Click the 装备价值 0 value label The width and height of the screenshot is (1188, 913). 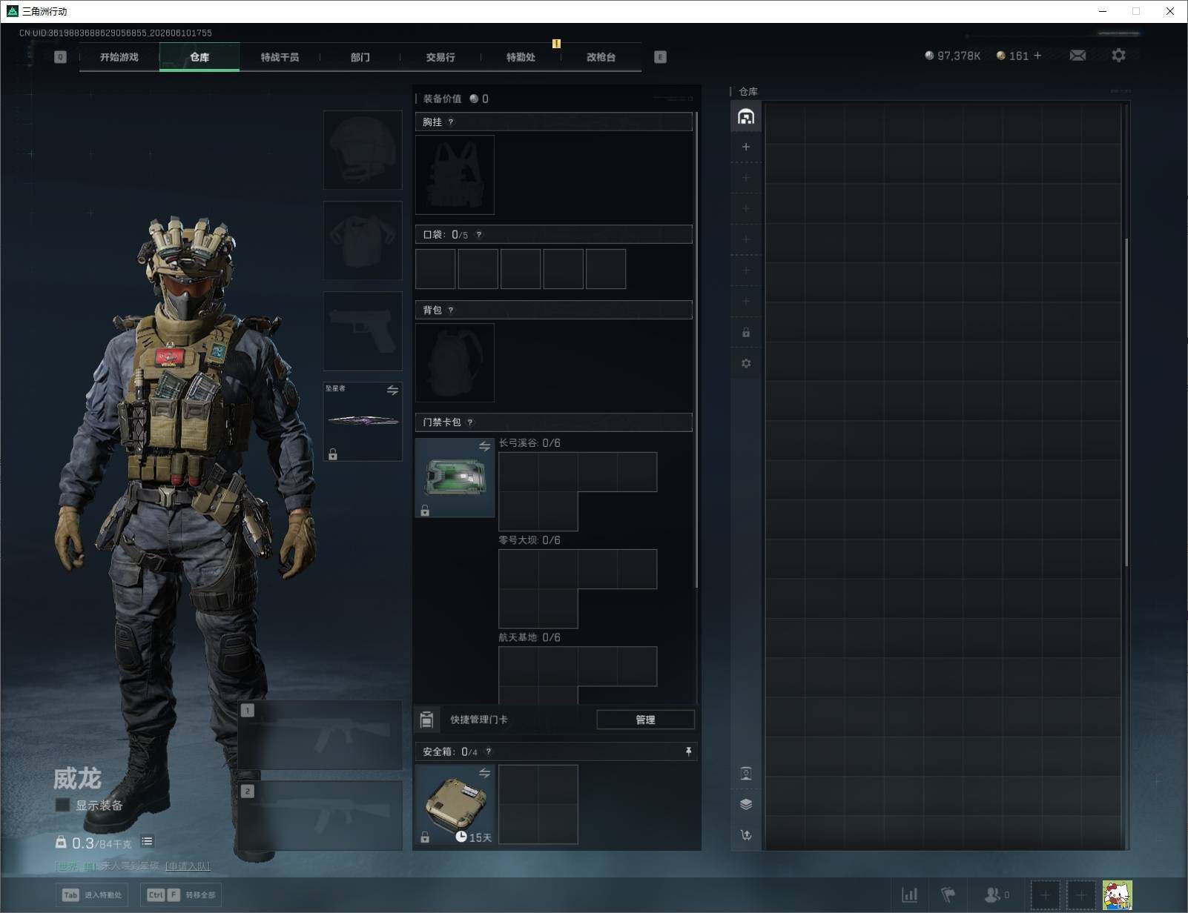pyautogui.click(x=455, y=99)
